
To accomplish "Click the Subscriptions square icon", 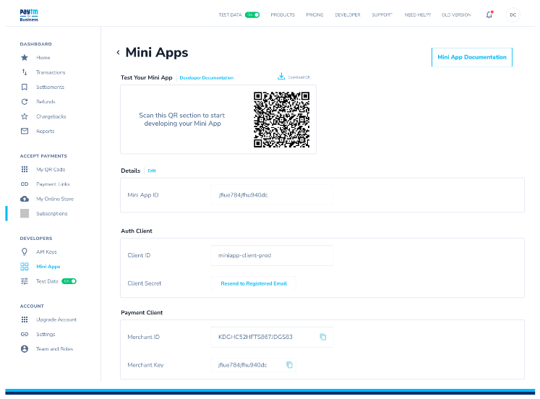I will (25, 213).
